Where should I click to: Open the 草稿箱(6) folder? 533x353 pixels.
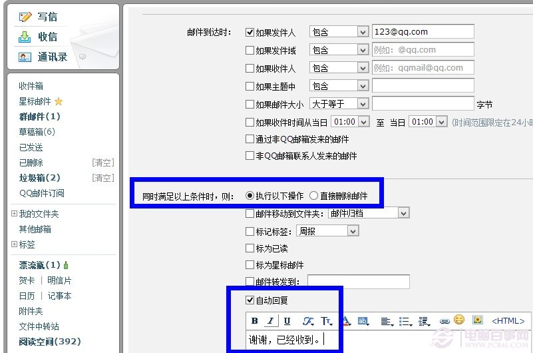[x=37, y=132]
